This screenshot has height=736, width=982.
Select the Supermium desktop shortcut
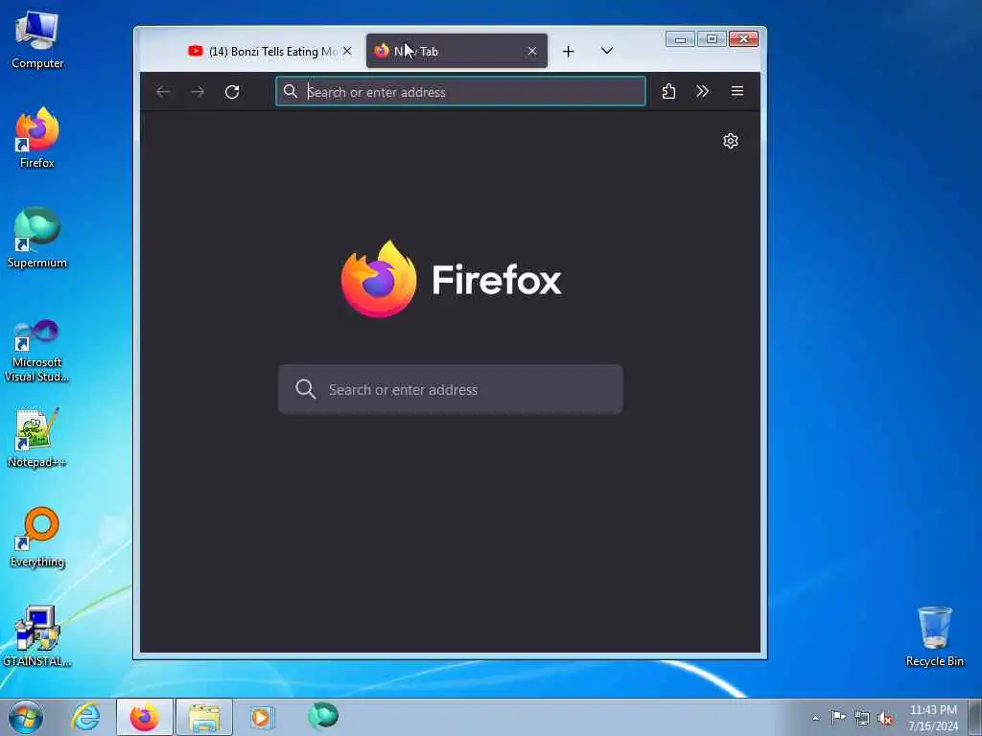pos(37,238)
